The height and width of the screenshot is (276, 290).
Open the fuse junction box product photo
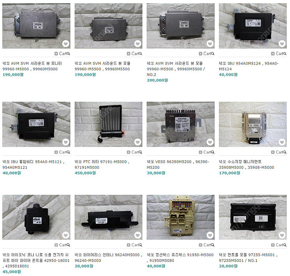[x=181, y=217]
